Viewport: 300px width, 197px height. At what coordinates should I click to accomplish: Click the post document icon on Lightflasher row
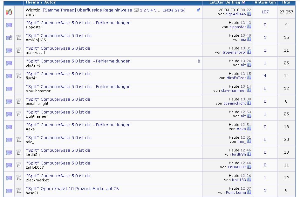click(x=19, y=114)
